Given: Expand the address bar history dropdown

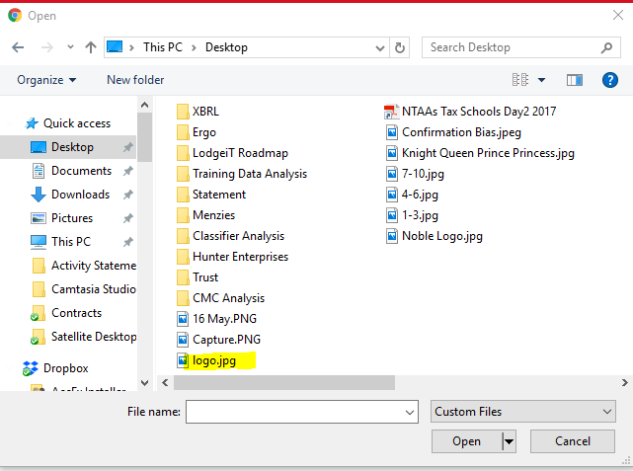Looking at the screenshot, I should (x=379, y=48).
